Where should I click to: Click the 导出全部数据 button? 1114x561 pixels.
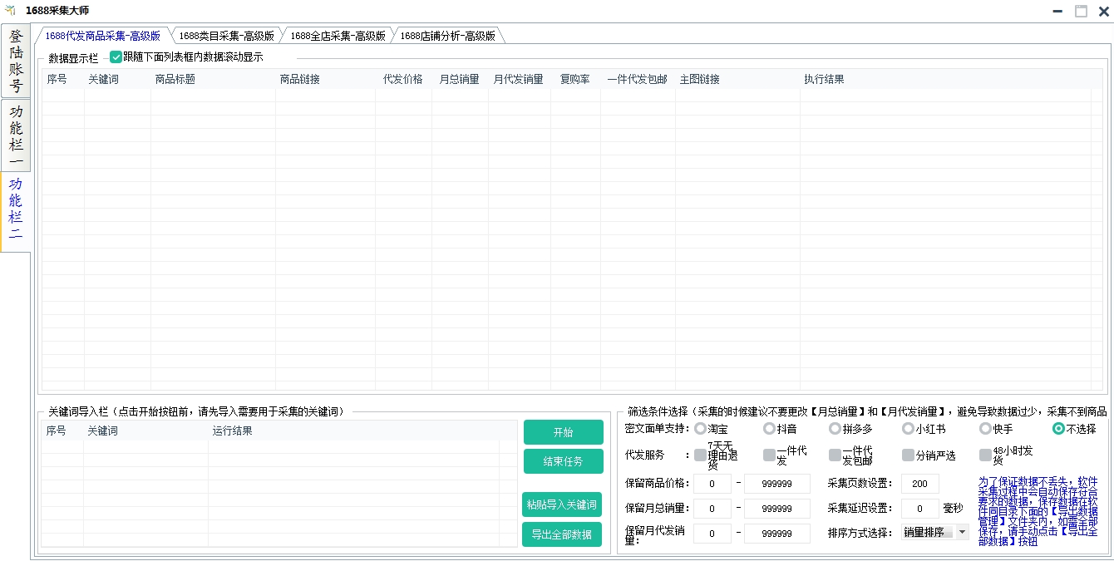(x=562, y=534)
